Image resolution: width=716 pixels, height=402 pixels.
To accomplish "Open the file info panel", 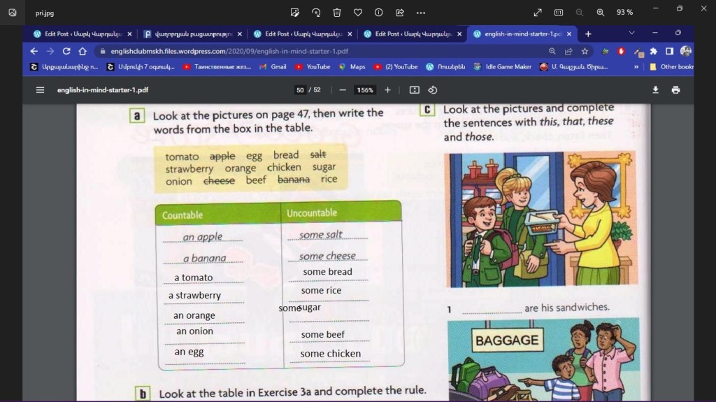I will tap(378, 12).
